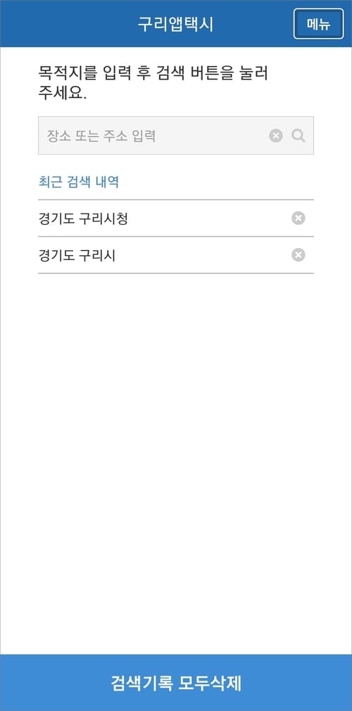Click the 목적지를 입력 instruction text

pos(153,83)
